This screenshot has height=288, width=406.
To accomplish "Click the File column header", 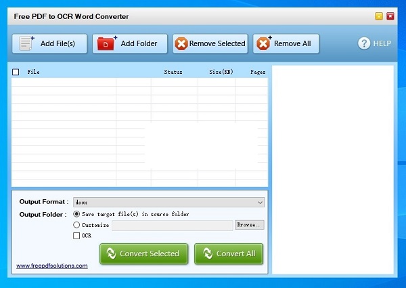I will 33,72.
